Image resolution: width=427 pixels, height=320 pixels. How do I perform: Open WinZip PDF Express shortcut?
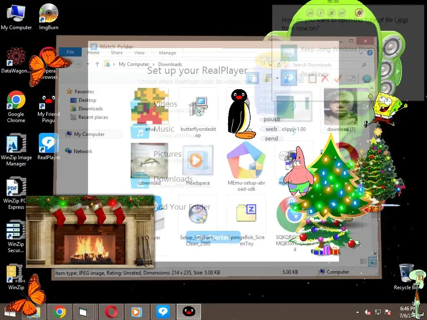16,193
